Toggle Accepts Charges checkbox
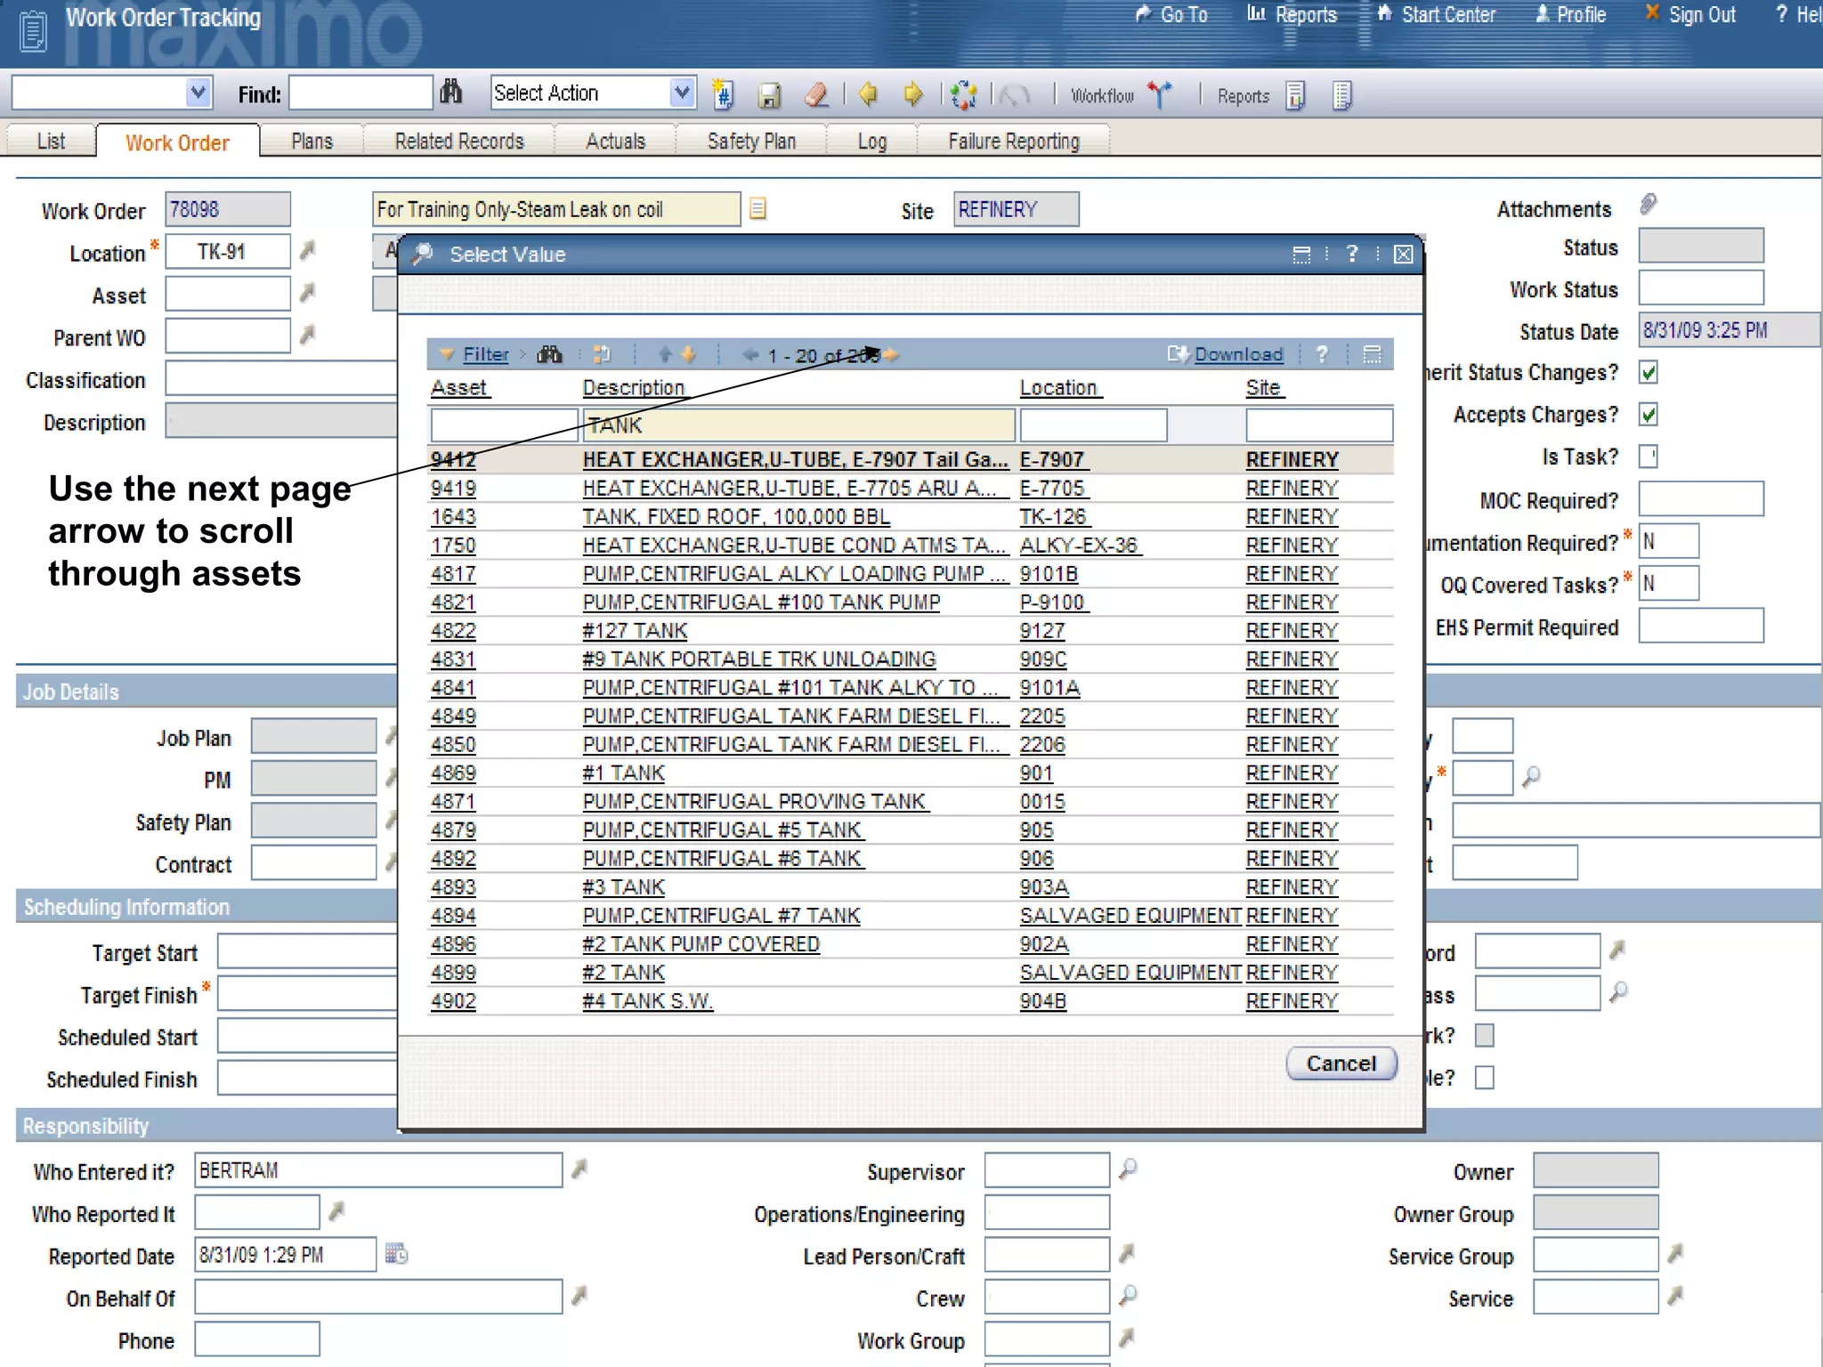Viewport: 1823px width, 1367px height. (1649, 414)
